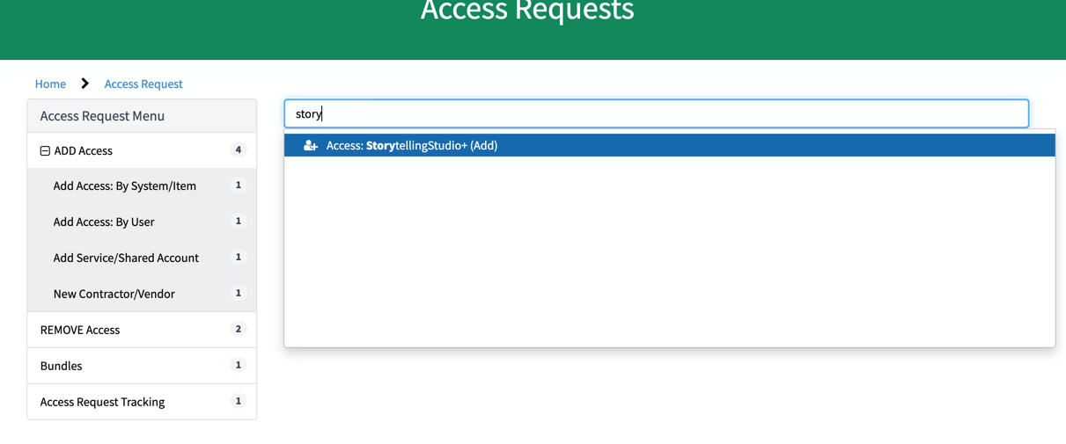Choose Add Access: By System/Item
Screen dimensions: 1066x444
pos(124,186)
